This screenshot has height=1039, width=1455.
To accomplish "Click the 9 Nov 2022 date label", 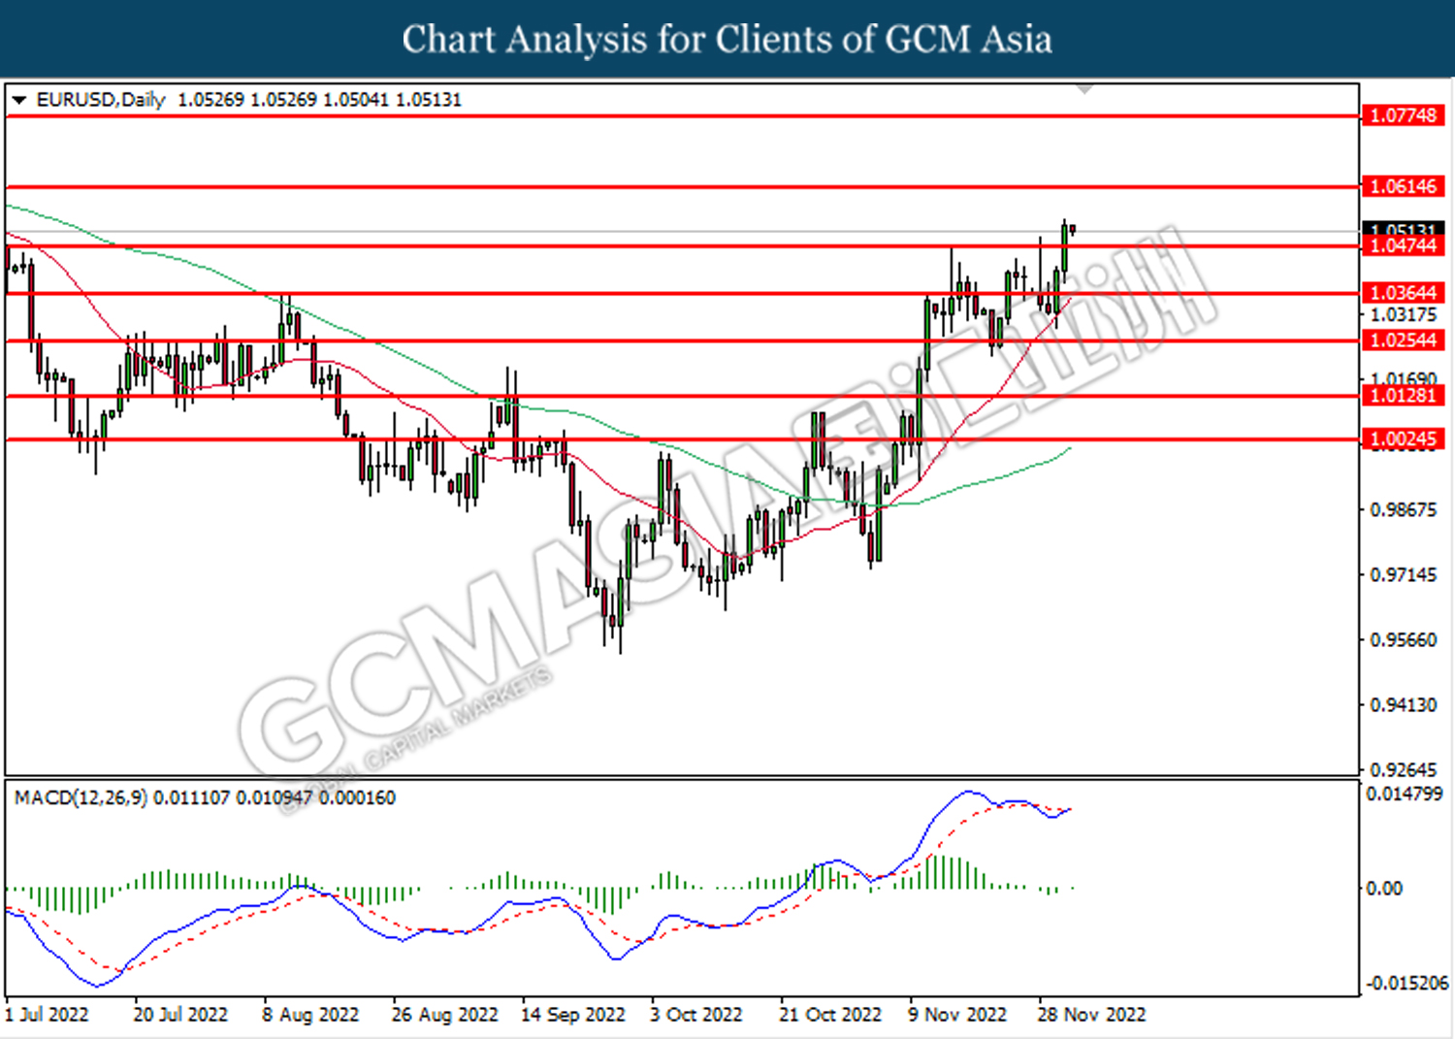I will (957, 1015).
